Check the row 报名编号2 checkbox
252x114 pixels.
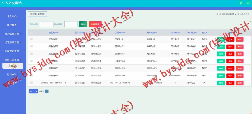[32, 46]
